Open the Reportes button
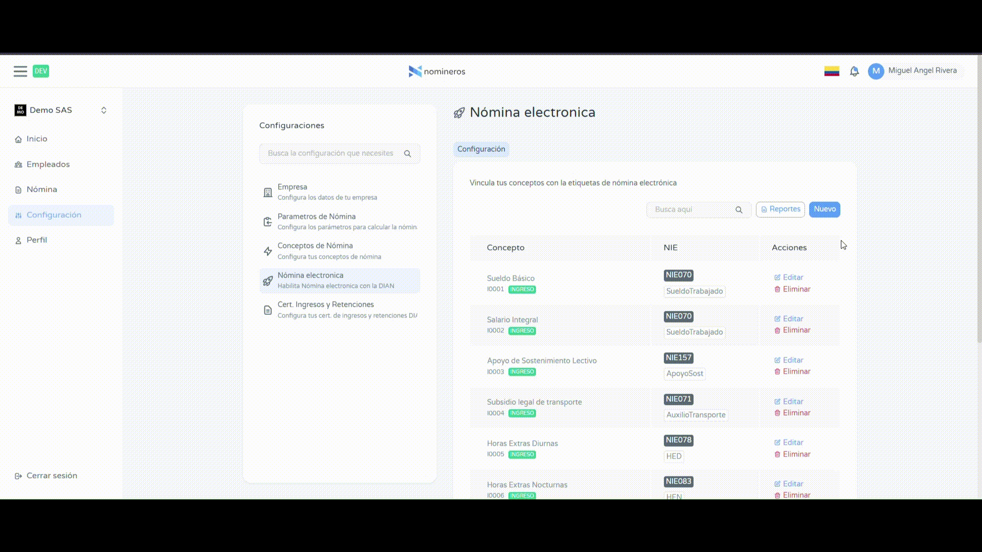This screenshot has width=982, height=552. 780,210
